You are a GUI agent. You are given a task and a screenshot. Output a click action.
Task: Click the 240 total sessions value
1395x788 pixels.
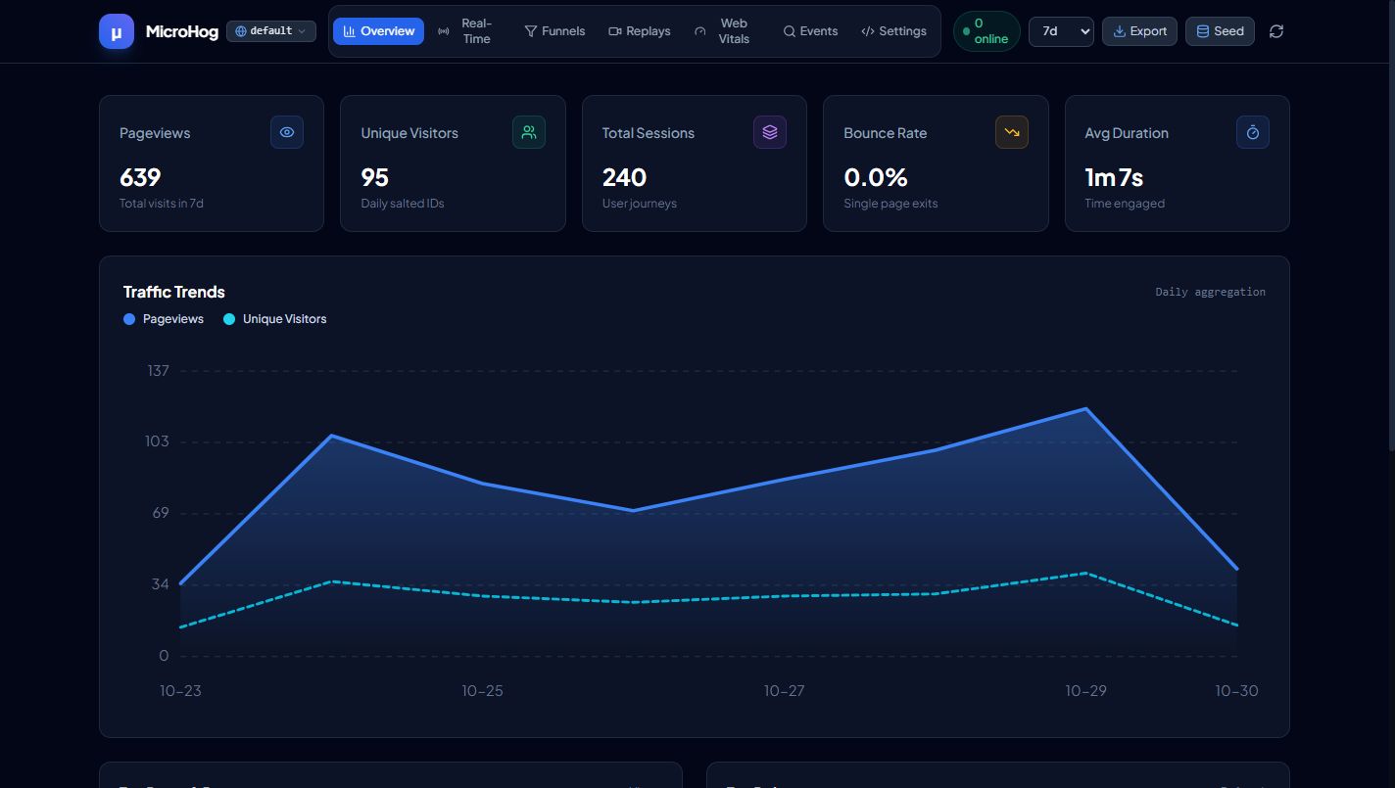coord(624,177)
